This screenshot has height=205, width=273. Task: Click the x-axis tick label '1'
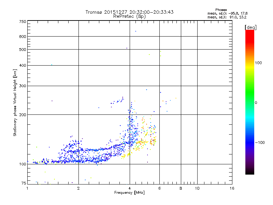pos(27,188)
